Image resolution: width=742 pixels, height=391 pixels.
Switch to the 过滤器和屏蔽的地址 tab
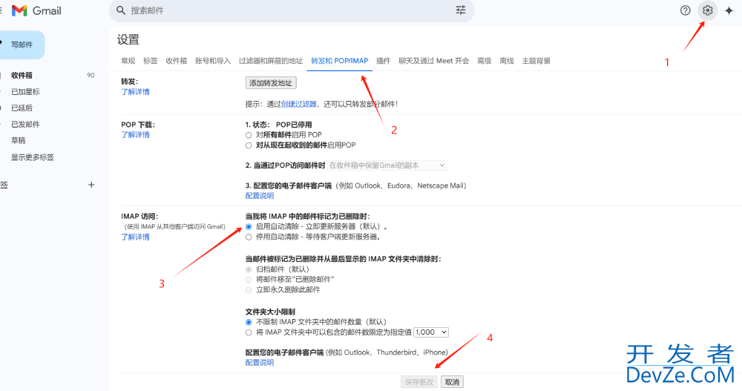pos(271,61)
